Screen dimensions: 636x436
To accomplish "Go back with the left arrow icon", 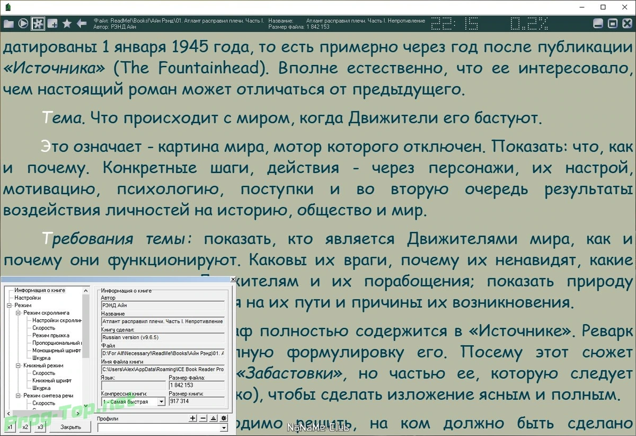I will (82, 23).
